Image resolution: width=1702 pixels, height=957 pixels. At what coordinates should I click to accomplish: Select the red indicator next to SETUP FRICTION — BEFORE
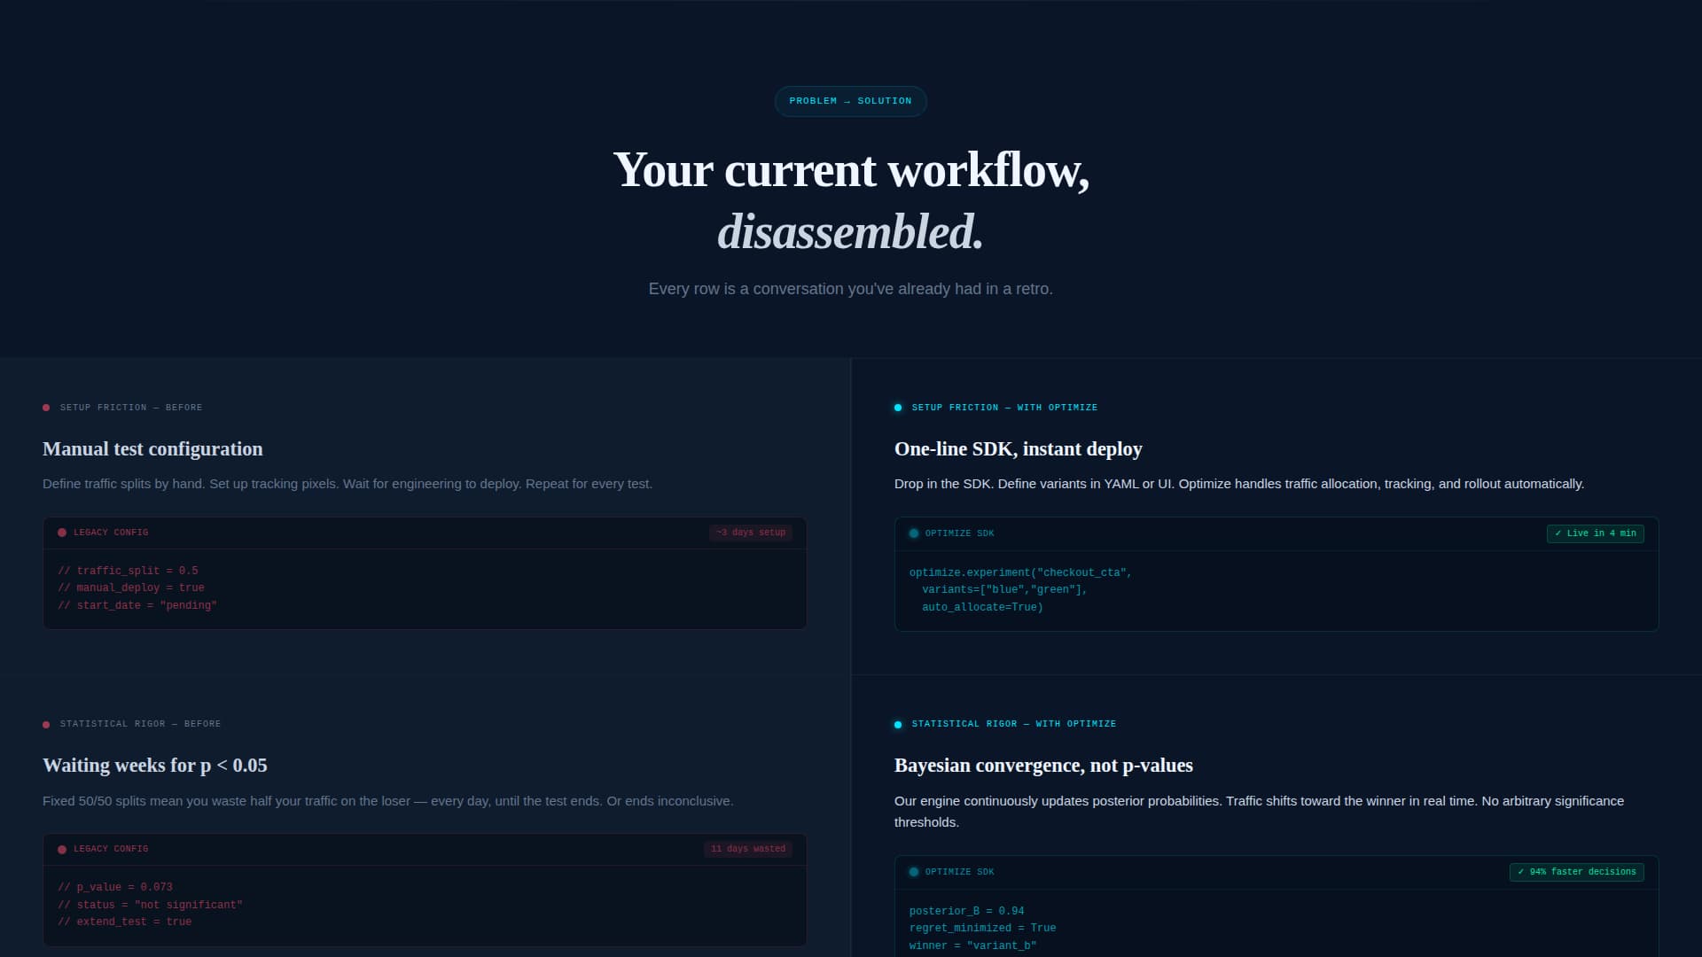pos(45,408)
